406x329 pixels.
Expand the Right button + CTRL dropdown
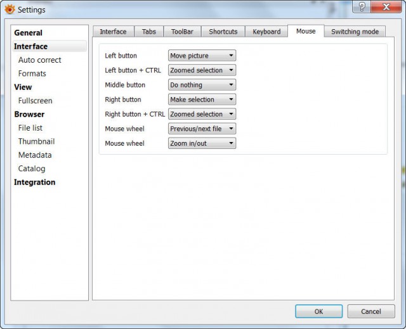tap(202, 114)
